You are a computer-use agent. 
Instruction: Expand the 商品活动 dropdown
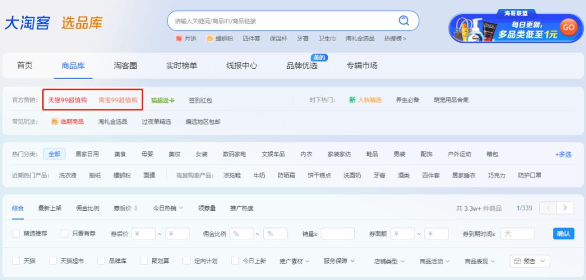434,262
